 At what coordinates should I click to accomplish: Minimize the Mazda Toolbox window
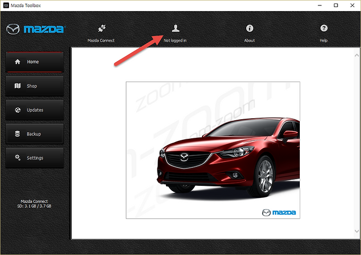[x=319, y=6]
